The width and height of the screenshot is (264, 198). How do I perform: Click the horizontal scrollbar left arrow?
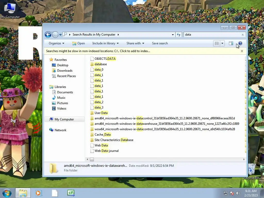87,159
